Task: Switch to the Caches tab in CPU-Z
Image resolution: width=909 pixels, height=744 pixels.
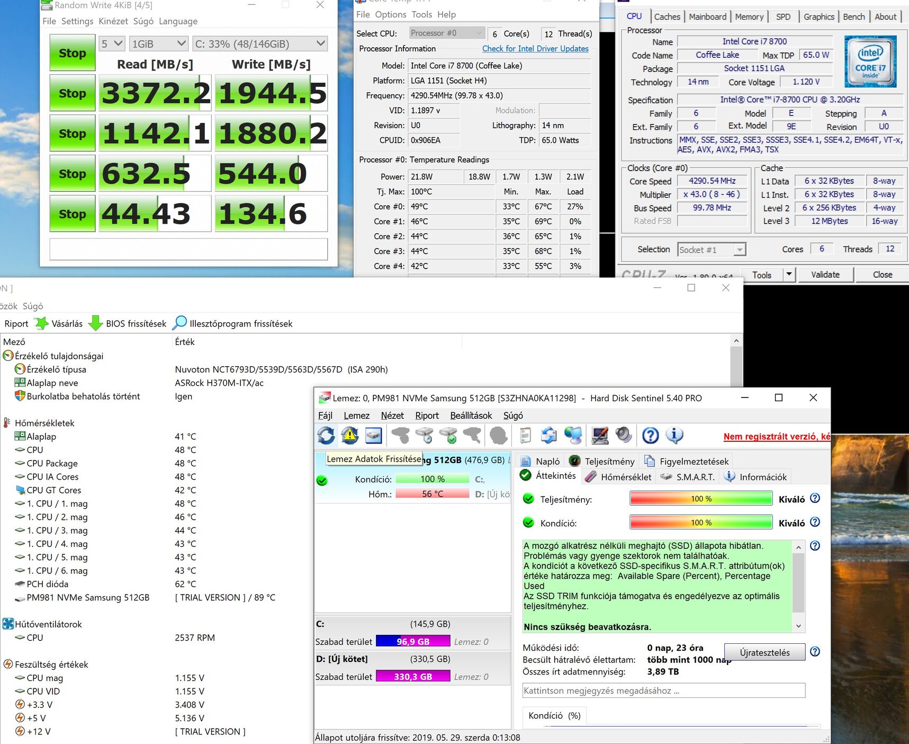Action: click(667, 17)
